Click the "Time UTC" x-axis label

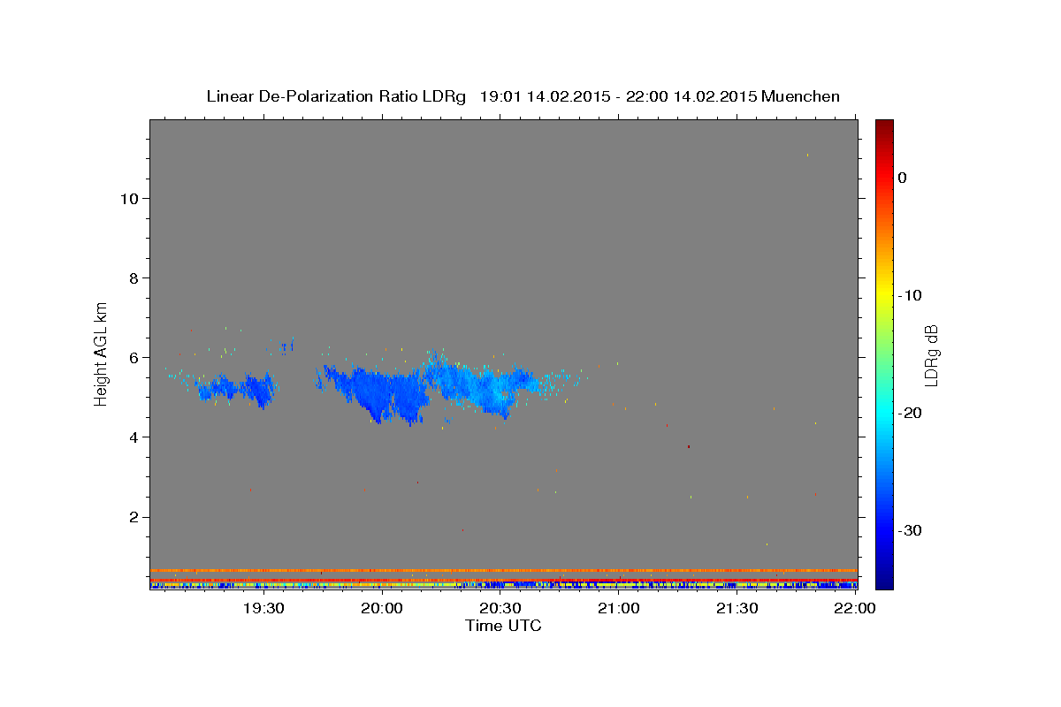[x=503, y=626]
